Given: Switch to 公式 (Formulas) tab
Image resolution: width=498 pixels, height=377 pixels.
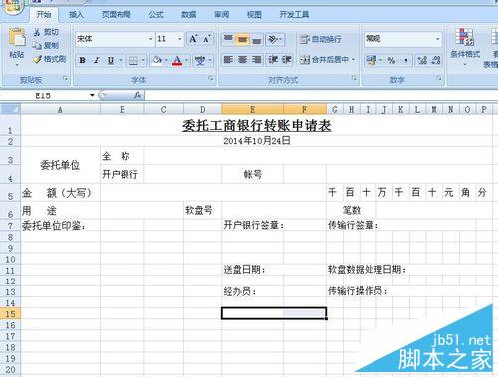Looking at the screenshot, I should 156,15.
